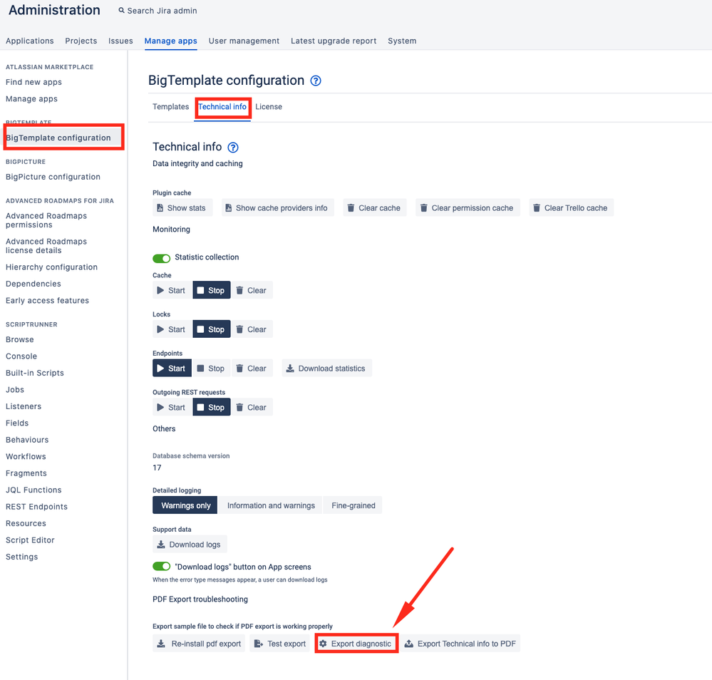Screen dimensions: 712x680
Task: Stop Cache monitoring
Action: pyautogui.click(x=212, y=290)
